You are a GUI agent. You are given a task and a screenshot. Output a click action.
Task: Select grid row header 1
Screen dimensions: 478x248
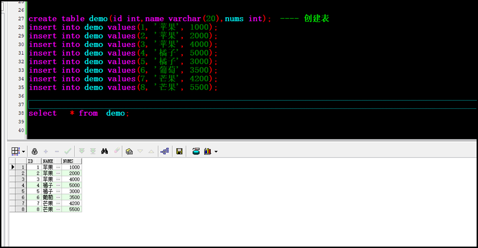pos(21,167)
